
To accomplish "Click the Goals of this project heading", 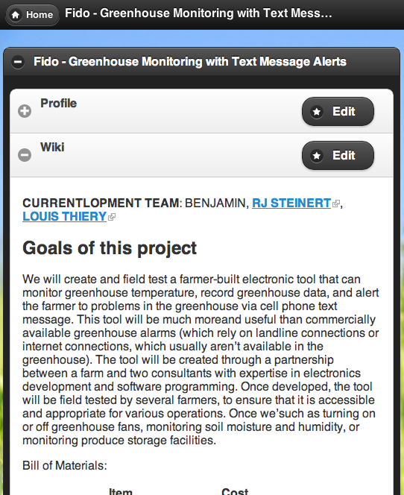I will point(110,248).
